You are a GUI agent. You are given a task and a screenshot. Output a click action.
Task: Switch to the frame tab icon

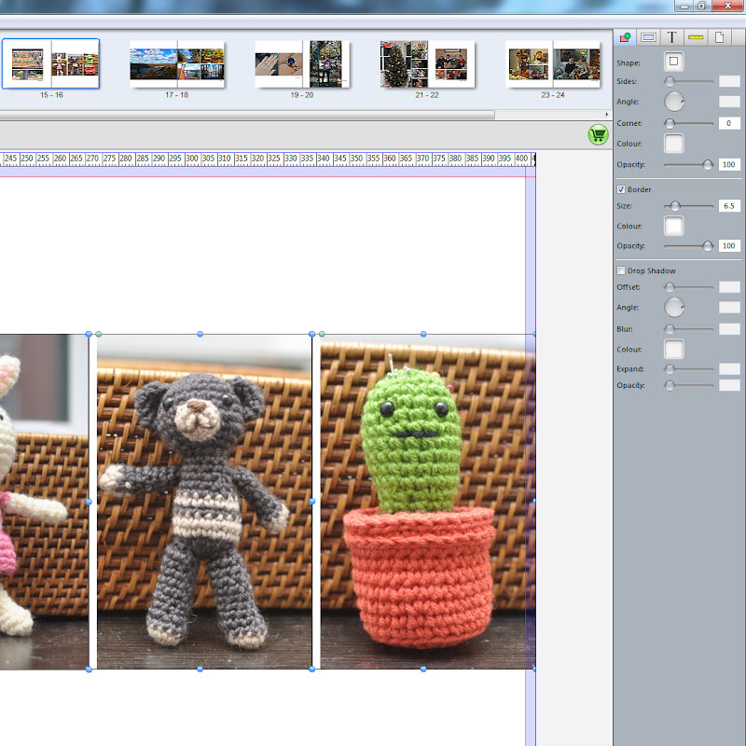[648, 37]
